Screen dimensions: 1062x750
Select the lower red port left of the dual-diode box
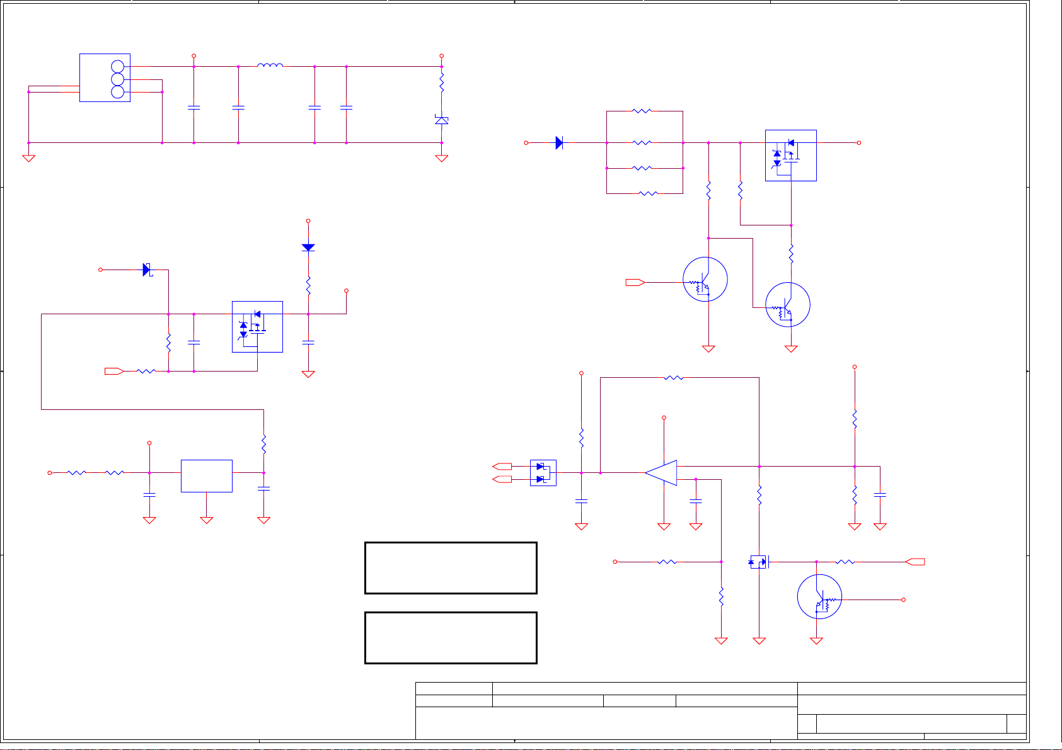(502, 480)
